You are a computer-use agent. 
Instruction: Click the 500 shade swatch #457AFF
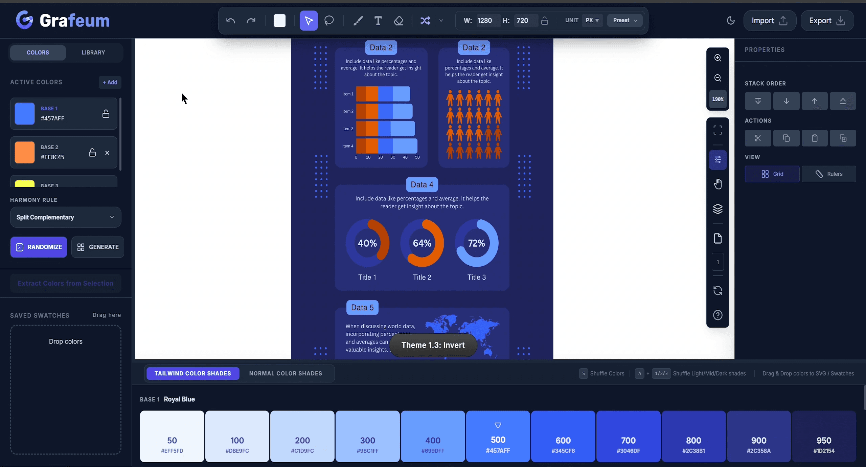[498, 437]
